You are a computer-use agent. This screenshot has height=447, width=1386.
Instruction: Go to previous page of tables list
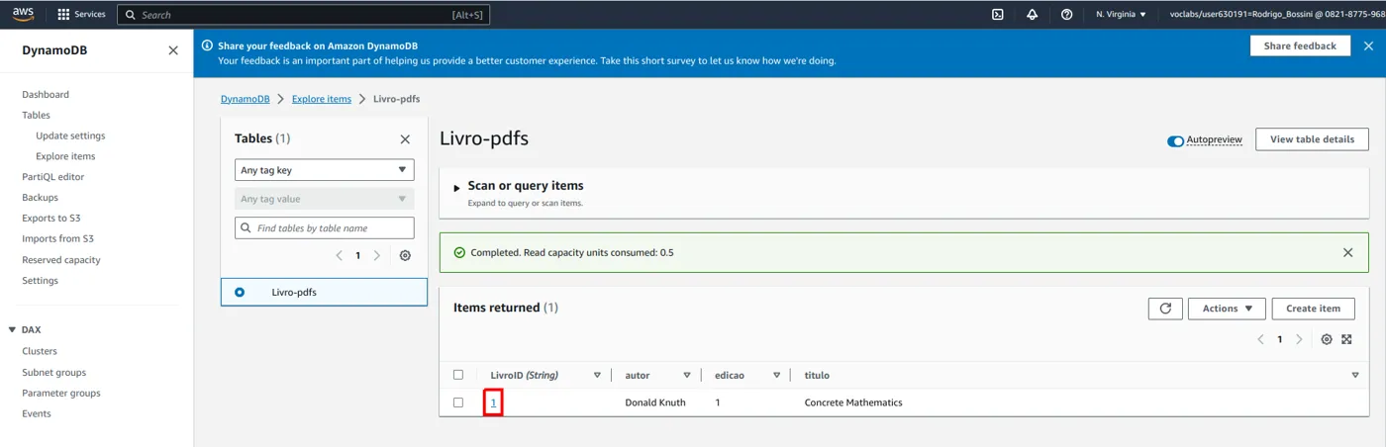[x=340, y=255]
